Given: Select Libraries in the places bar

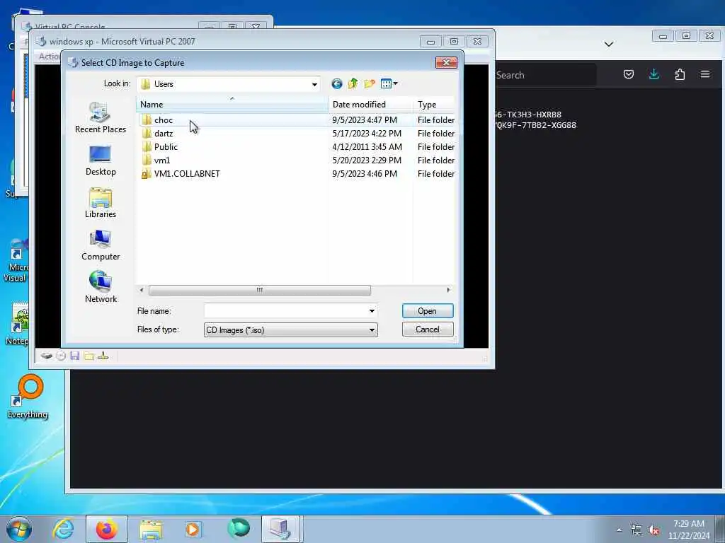Looking at the screenshot, I should coord(101,203).
